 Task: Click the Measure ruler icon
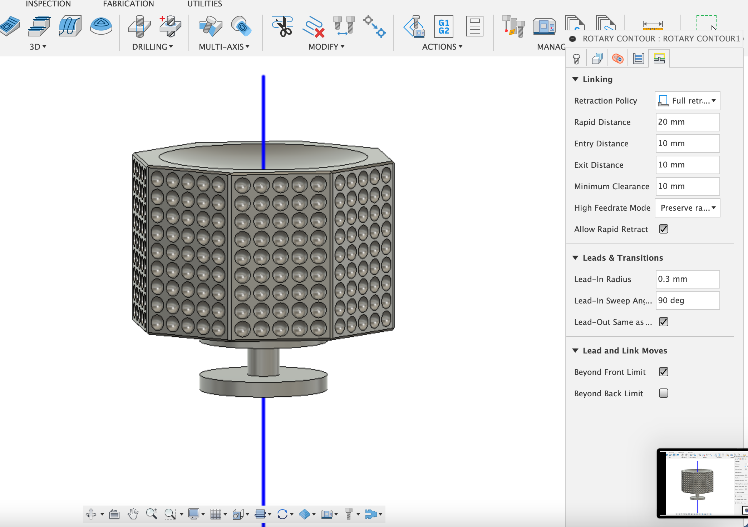coord(653,25)
